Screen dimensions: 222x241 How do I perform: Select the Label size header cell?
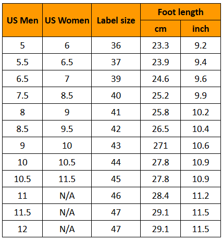[116, 20]
